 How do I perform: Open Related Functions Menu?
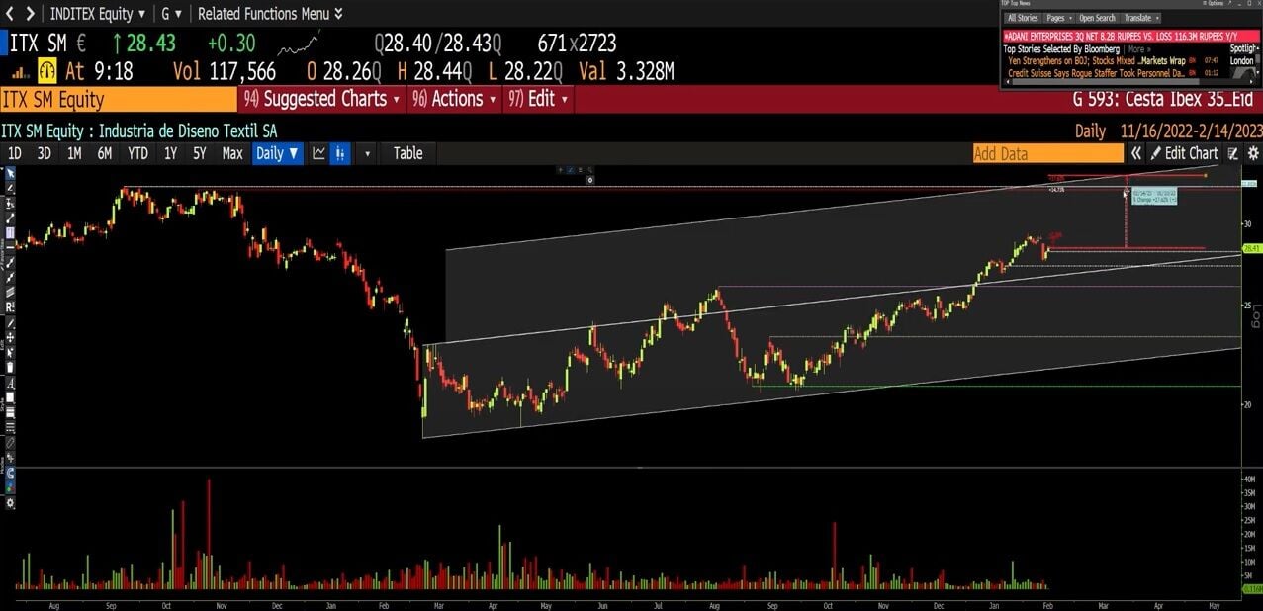[x=270, y=14]
